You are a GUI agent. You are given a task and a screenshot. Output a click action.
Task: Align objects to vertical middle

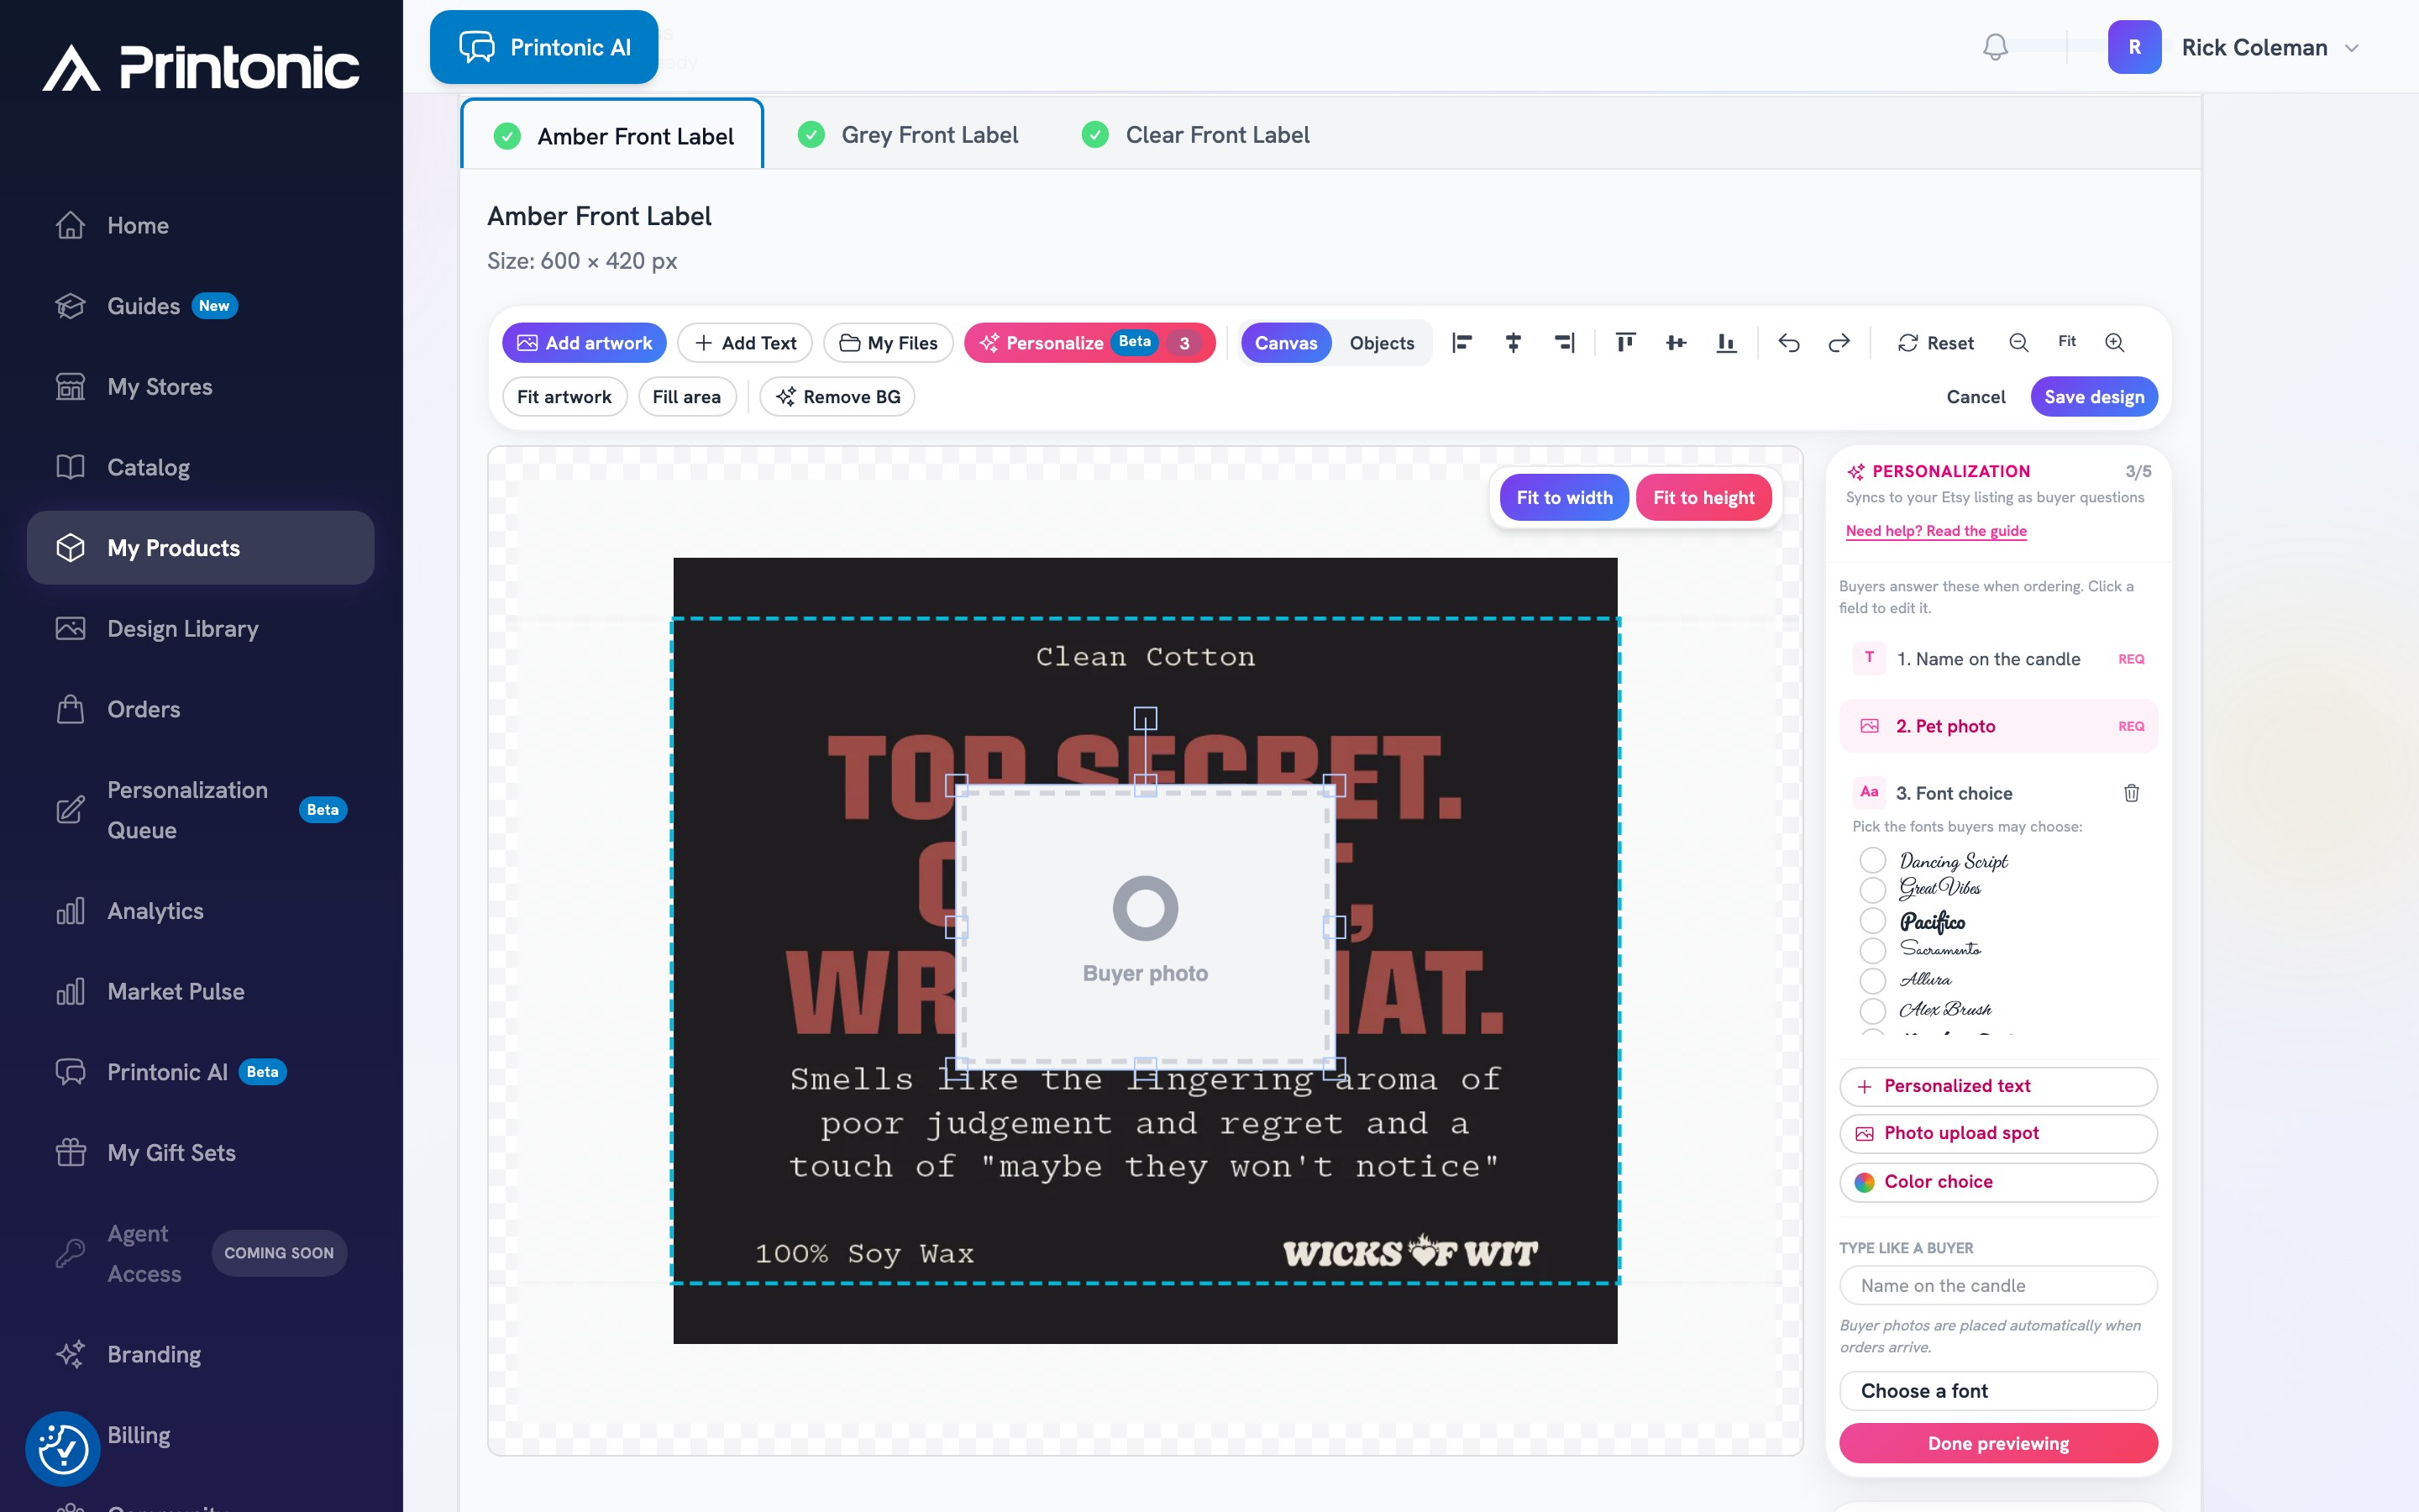(x=1677, y=343)
